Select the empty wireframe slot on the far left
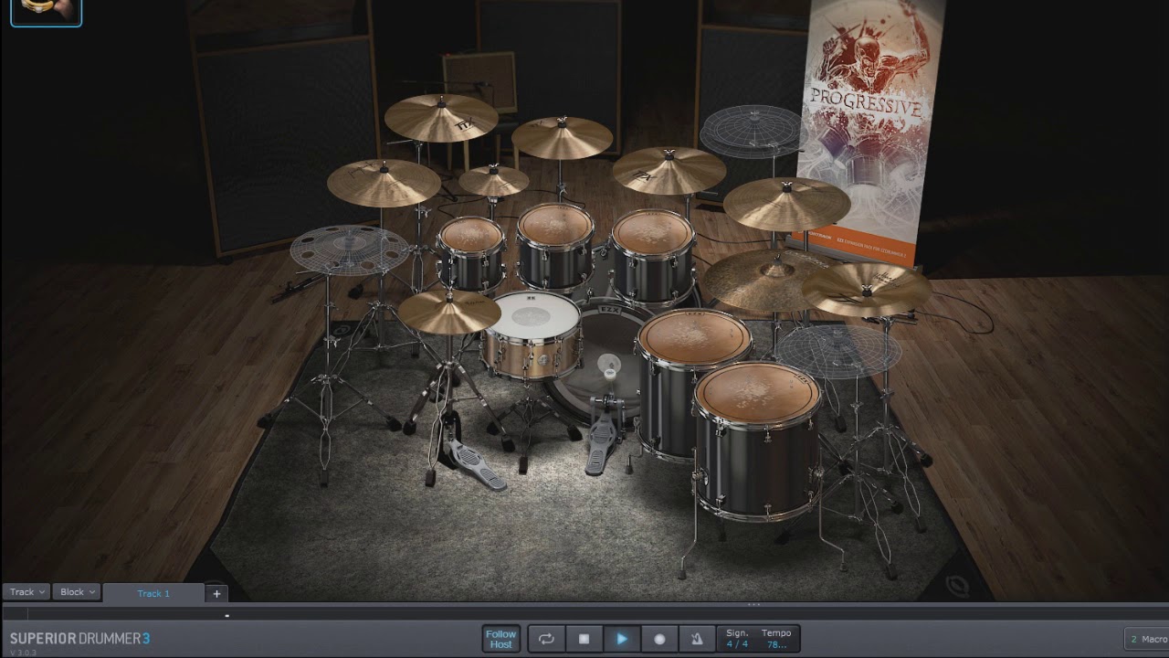This screenshot has width=1169, height=658. coord(350,249)
